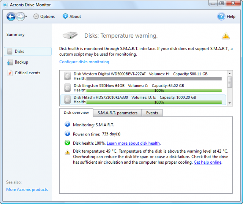Open the About toolbar label

tap(75, 16)
